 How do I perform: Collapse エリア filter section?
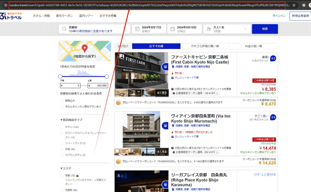tap(66, 168)
